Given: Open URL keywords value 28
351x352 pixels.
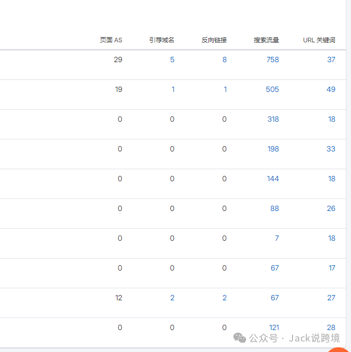Looking at the screenshot, I should [331, 327].
